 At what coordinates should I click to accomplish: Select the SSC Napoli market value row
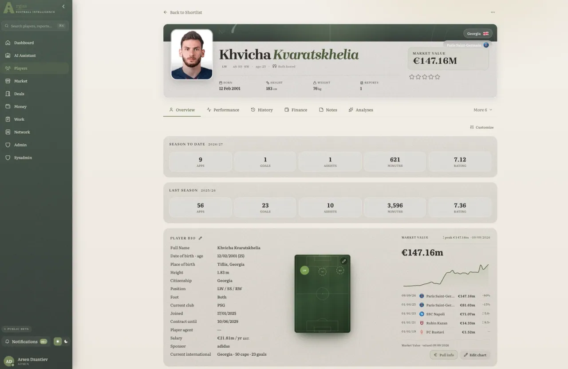point(446,314)
